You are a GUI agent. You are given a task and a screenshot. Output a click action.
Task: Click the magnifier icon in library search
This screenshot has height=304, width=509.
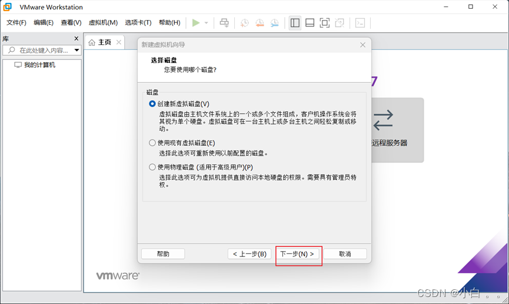pyautogui.click(x=12, y=50)
